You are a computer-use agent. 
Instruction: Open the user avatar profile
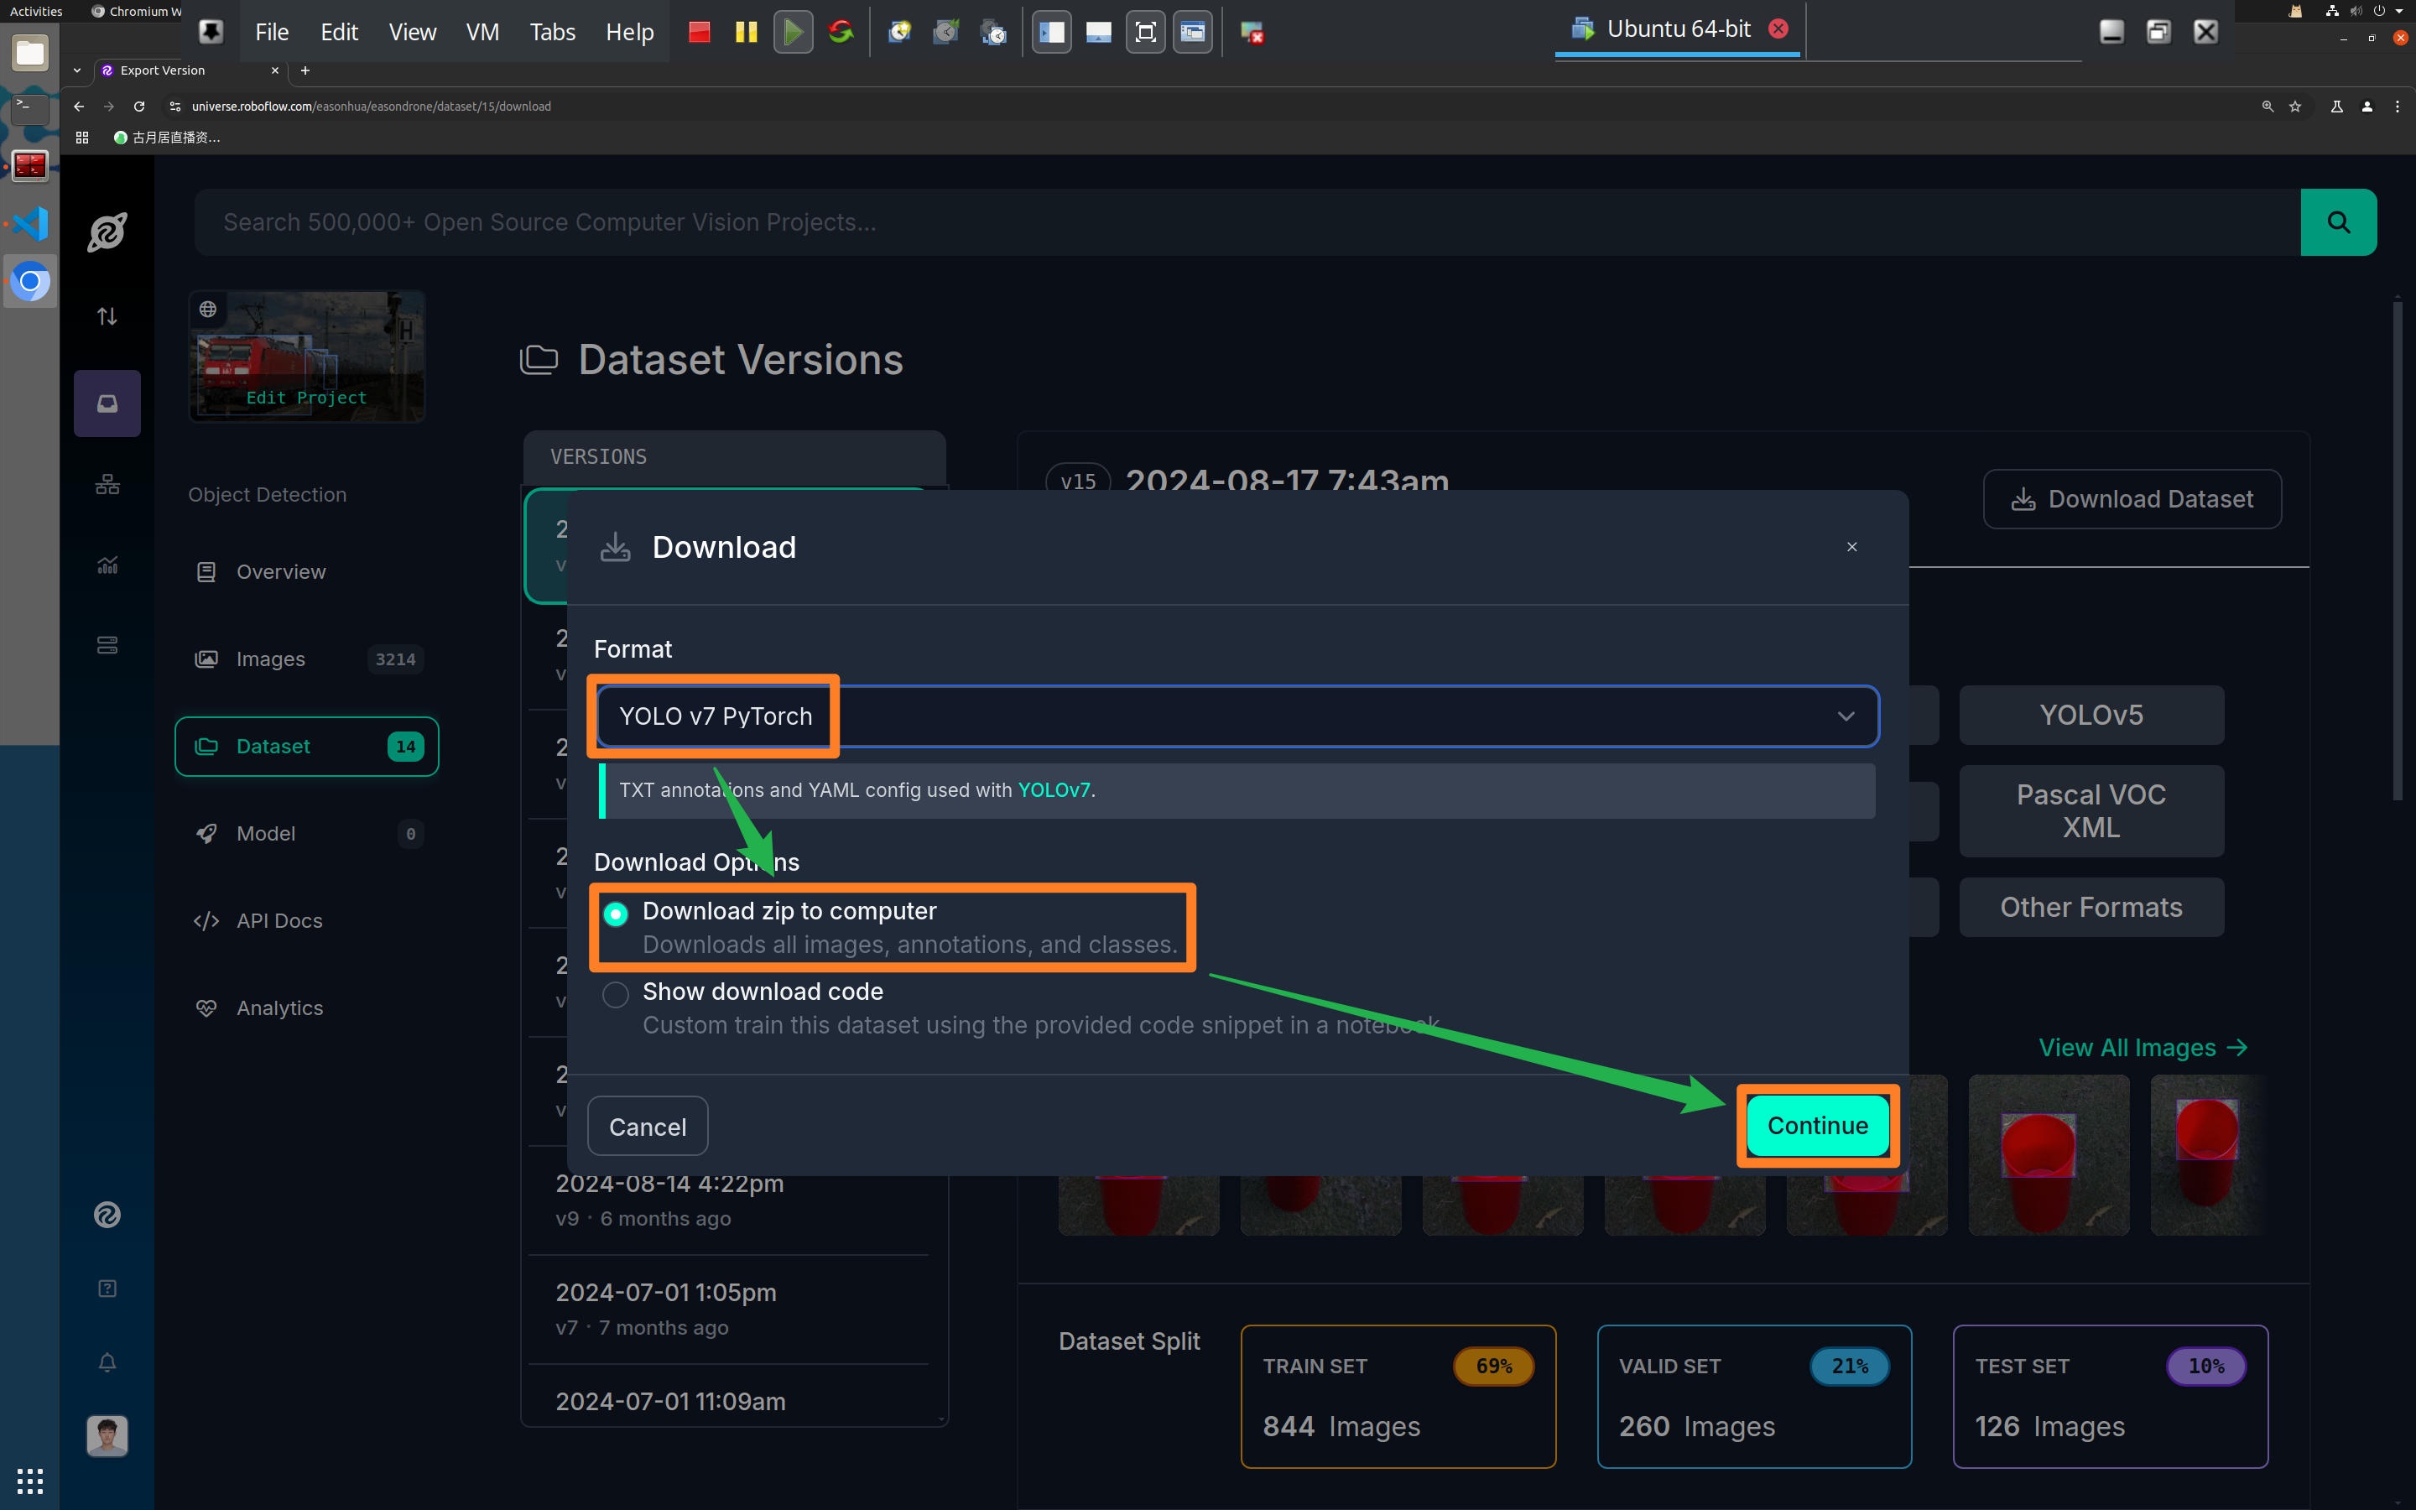tap(107, 1436)
